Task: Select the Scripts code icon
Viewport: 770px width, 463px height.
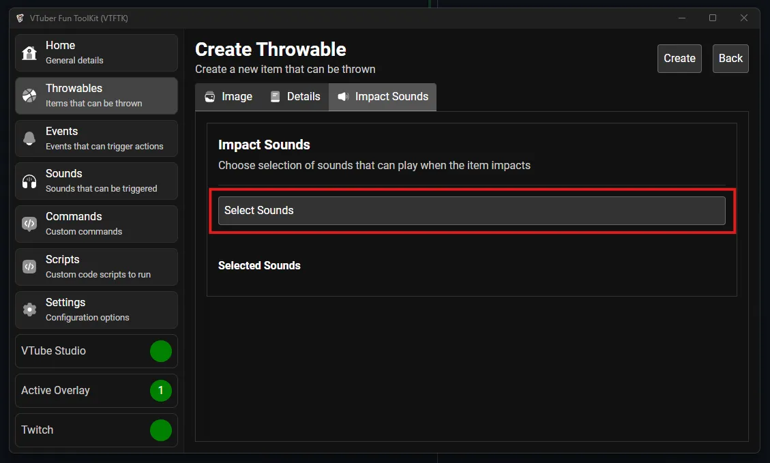Action: point(30,267)
